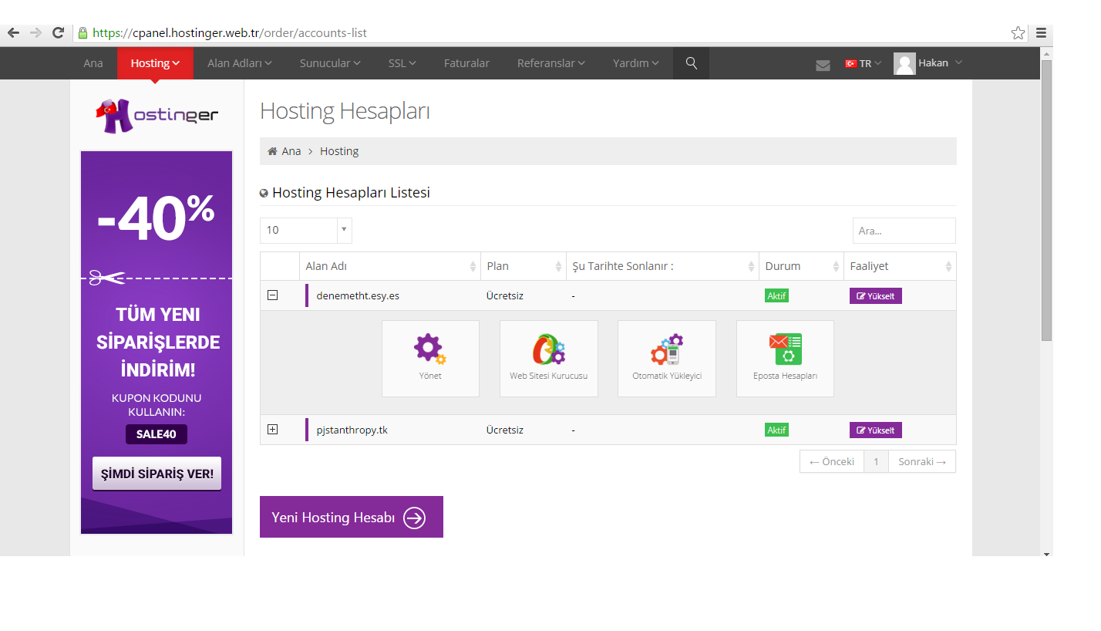Sort table by Durum column
The height and width of the screenshot is (631, 1101).
click(801, 266)
